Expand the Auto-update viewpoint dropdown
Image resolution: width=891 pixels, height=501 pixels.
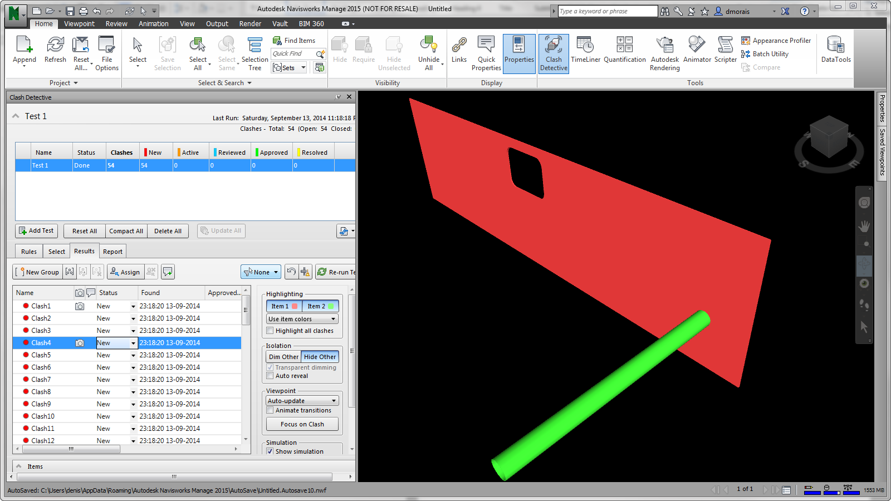[302, 401]
